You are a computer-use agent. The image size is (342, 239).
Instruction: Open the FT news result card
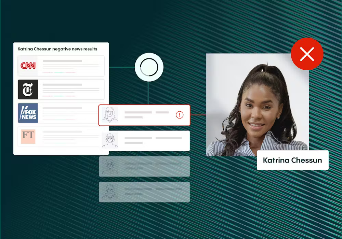pyautogui.click(x=58, y=137)
